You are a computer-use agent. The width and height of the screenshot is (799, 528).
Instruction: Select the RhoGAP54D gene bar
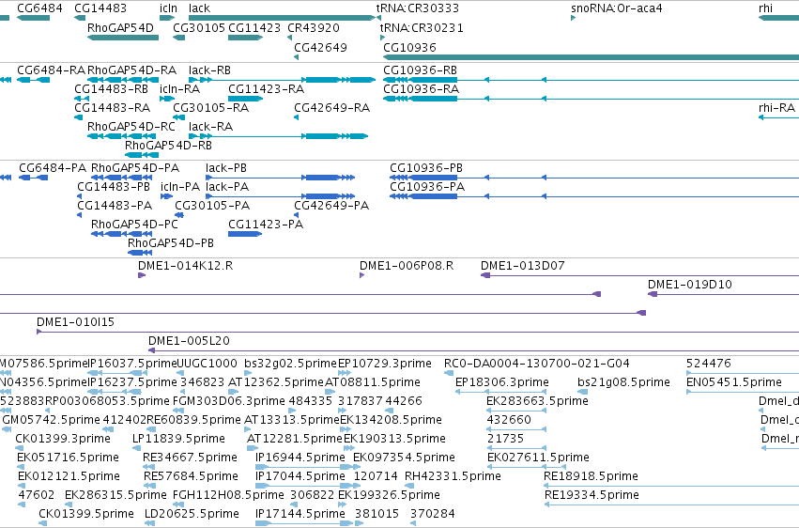[123, 38]
